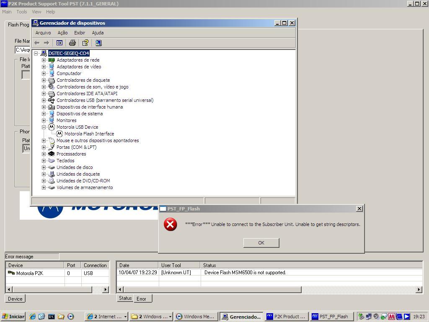Open the Exibir menu
This screenshot has width=429, height=322.
pos(80,33)
